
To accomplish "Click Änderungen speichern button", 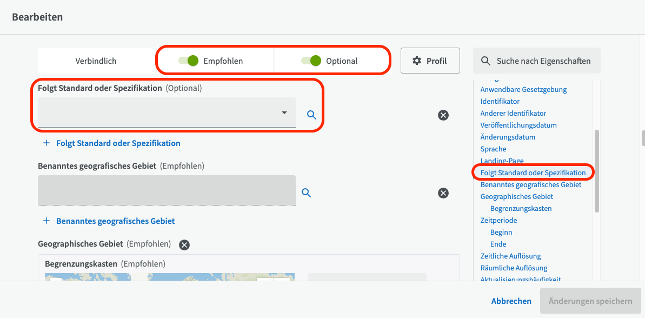I will 590,301.
